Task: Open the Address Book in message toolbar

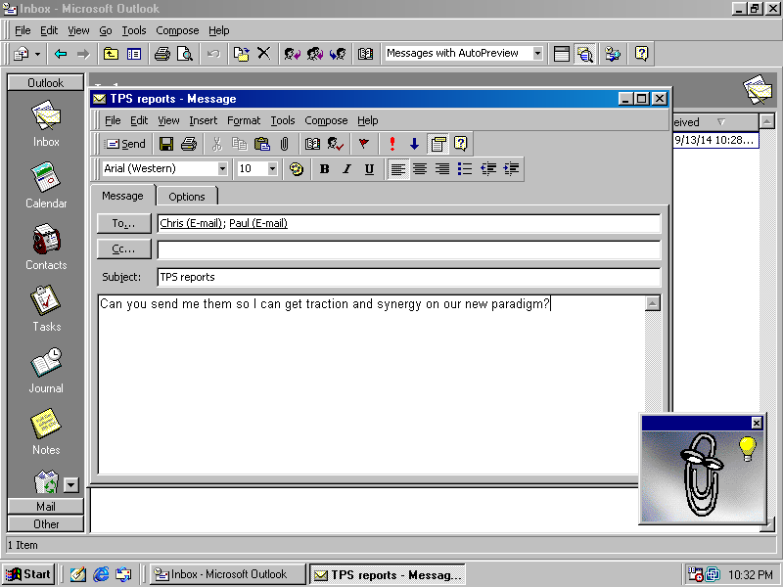Action: pos(313,144)
